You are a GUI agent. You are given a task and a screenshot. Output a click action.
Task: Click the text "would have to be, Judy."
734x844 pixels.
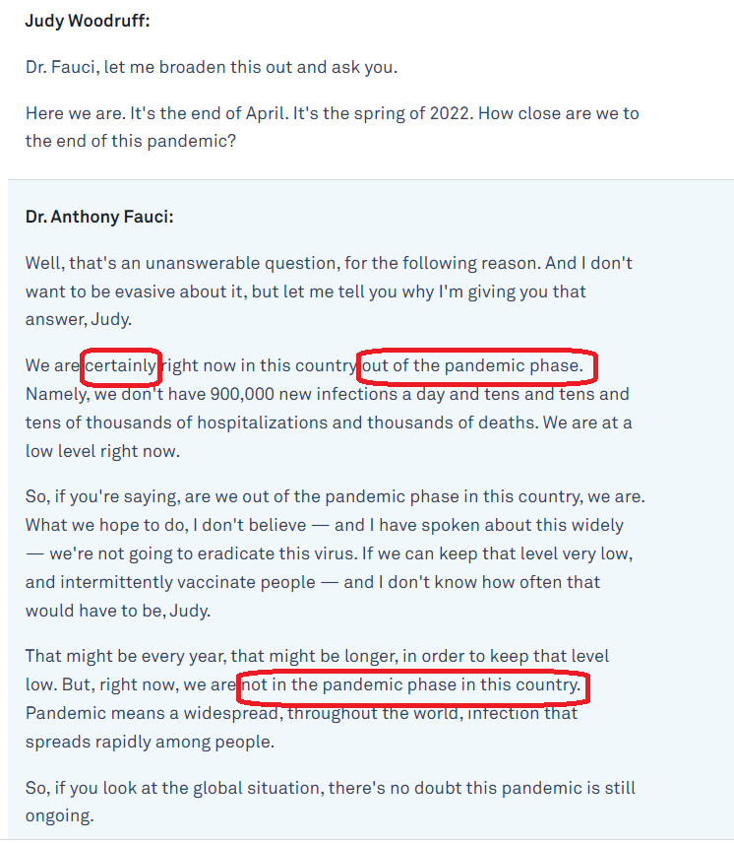click(118, 611)
